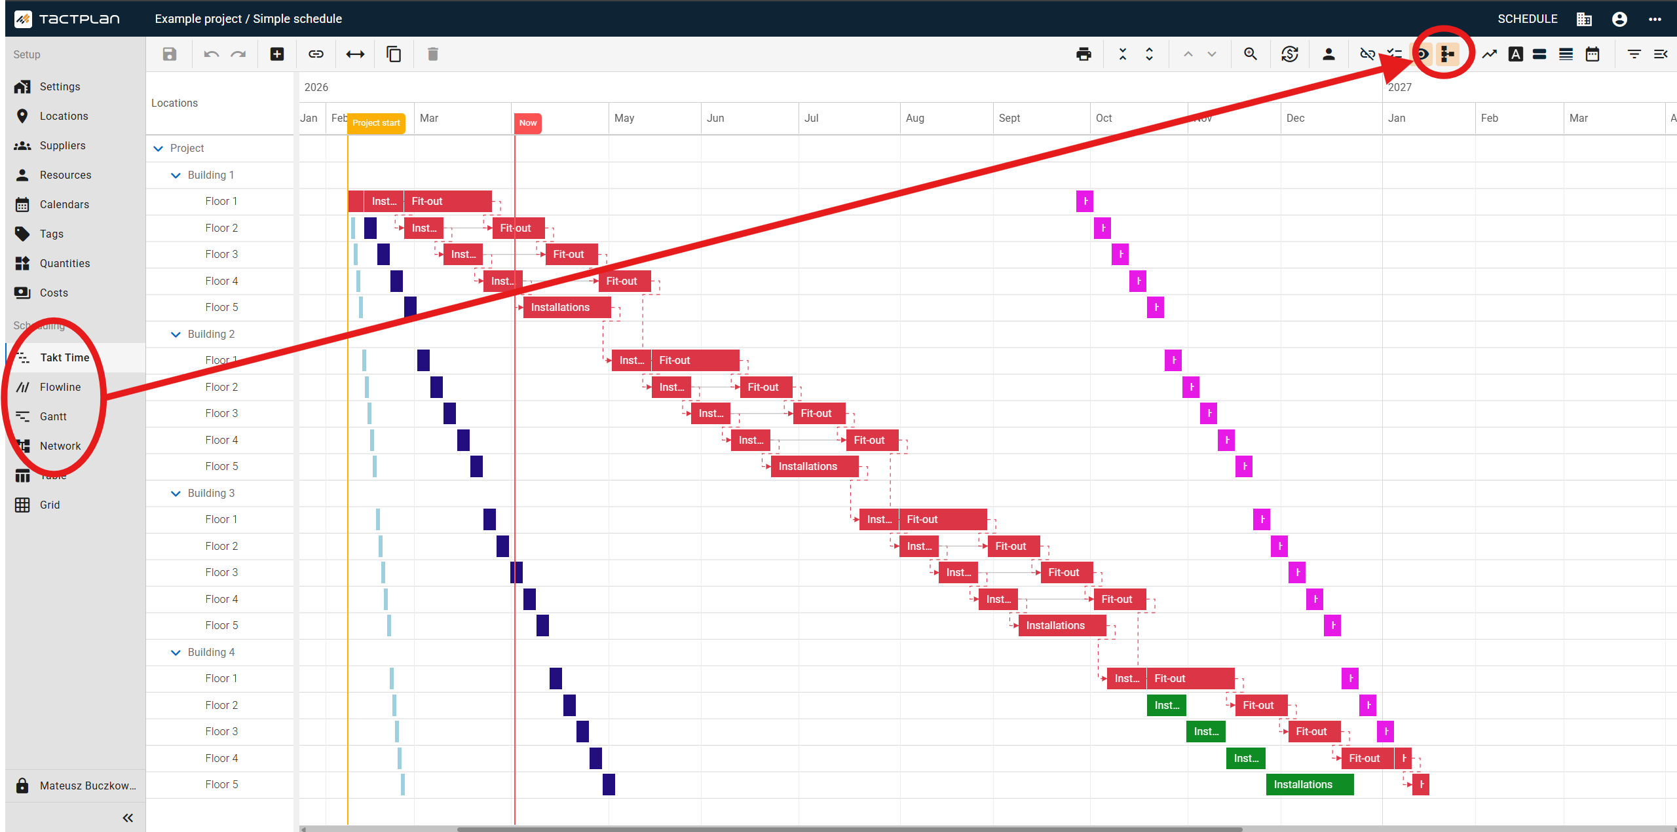Collapse the Building 4 node
Viewport: 1677px width, 832px height.
[x=176, y=653]
